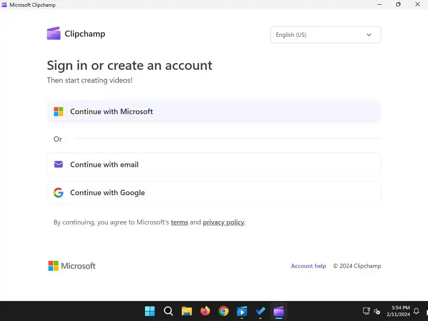Image resolution: width=428 pixels, height=321 pixels.
Task: Launch Firefox from the taskbar
Action: [205, 311]
